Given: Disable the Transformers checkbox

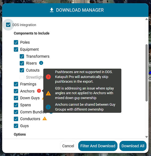Looking at the screenshot, I should (22, 56).
